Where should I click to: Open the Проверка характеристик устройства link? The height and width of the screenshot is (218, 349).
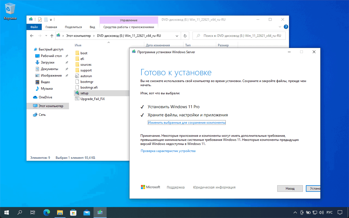168,151
